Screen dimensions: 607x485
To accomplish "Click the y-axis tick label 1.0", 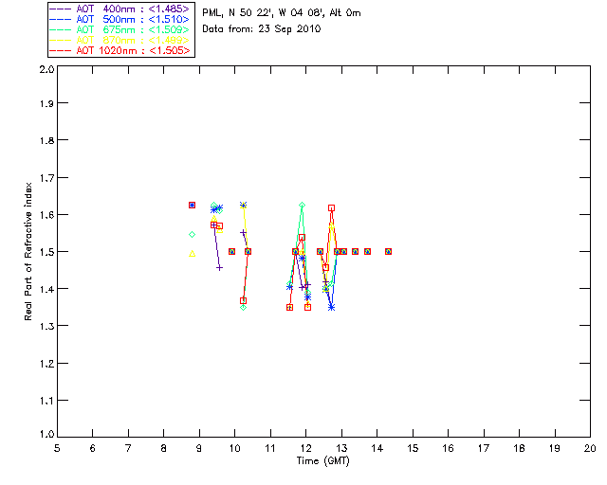I will click(x=46, y=434).
